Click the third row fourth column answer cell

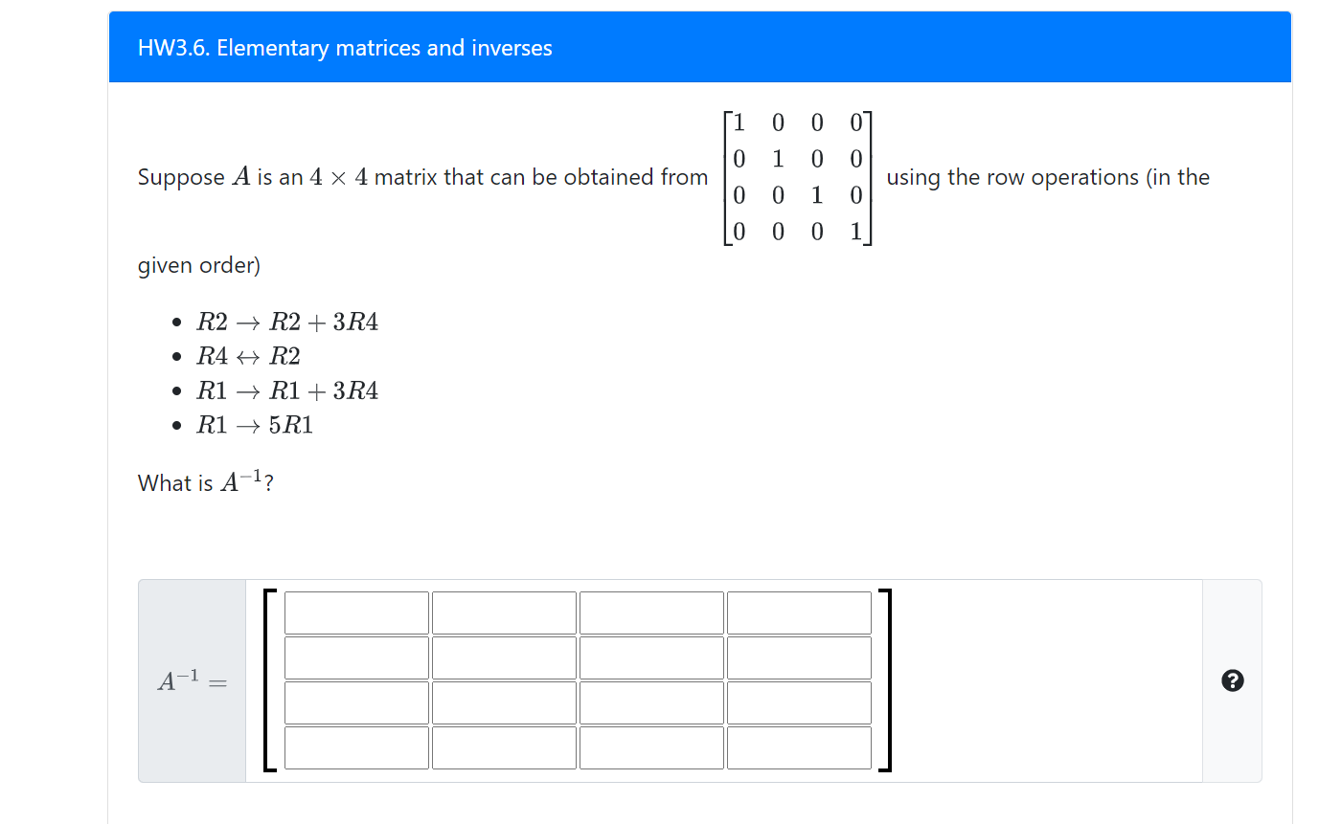click(800, 702)
